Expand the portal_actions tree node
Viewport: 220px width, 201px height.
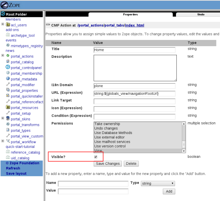tap(3, 56)
